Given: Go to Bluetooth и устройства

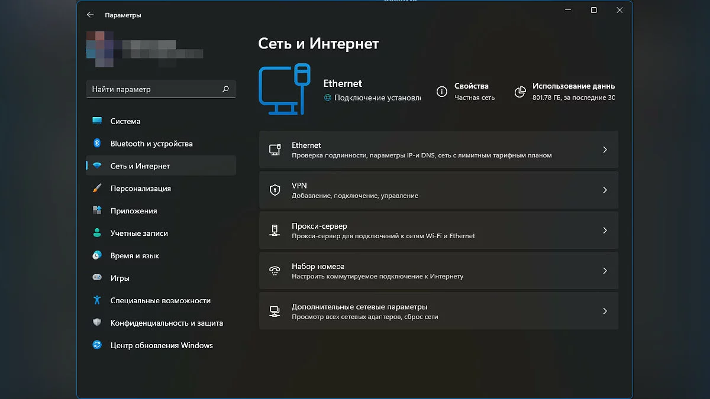Looking at the screenshot, I should click(x=161, y=144).
